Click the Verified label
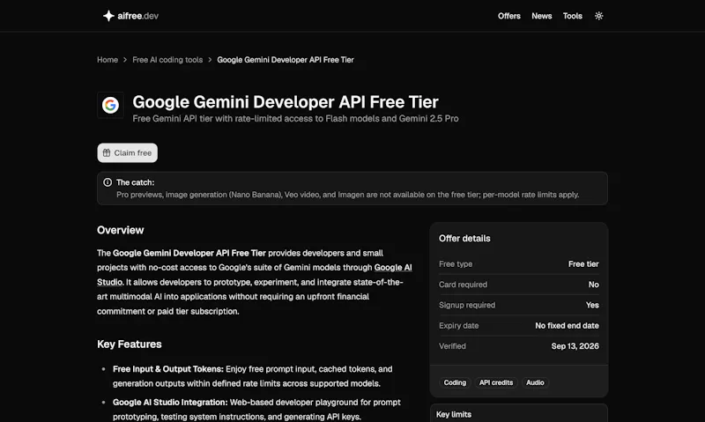 pyautogui.click(x=452, y=346)
